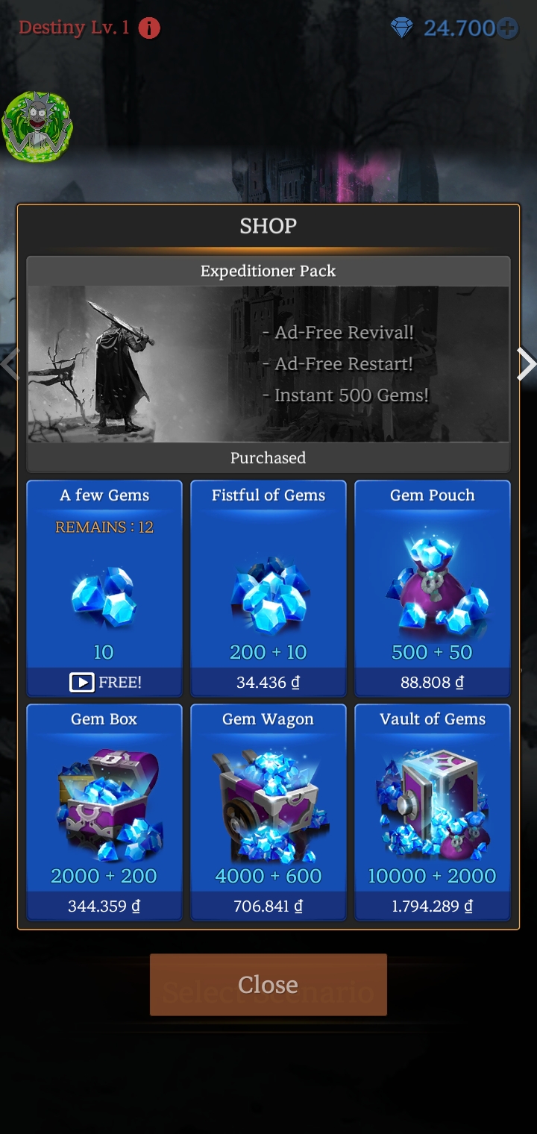Buy Gem Wagon for 706.841 ₫
This screenshot has width=537, height=1134.
coord(268,906)
